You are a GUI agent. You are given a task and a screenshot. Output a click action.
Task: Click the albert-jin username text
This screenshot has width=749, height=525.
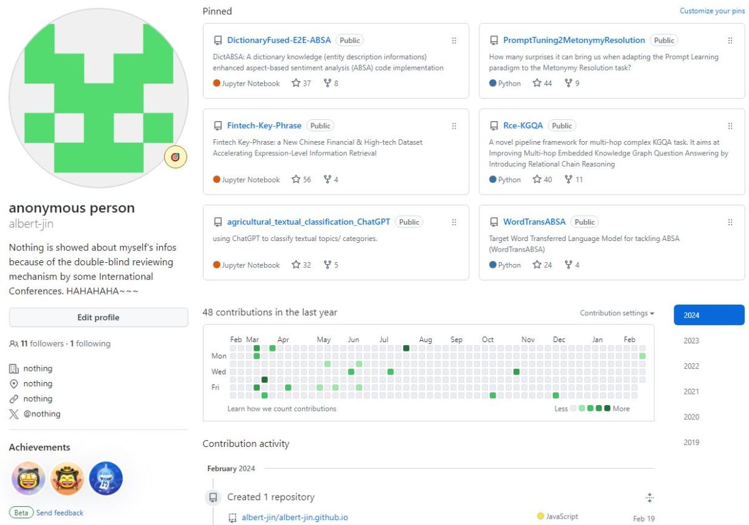pos(31,223)
